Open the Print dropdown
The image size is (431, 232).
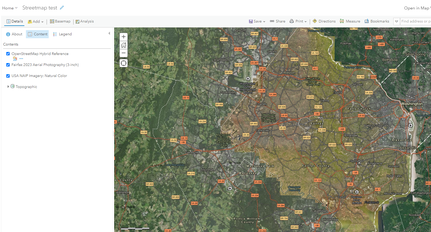298,21
